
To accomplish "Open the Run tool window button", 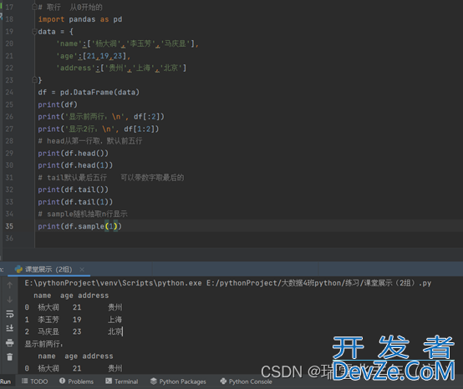I will point(5,381).
